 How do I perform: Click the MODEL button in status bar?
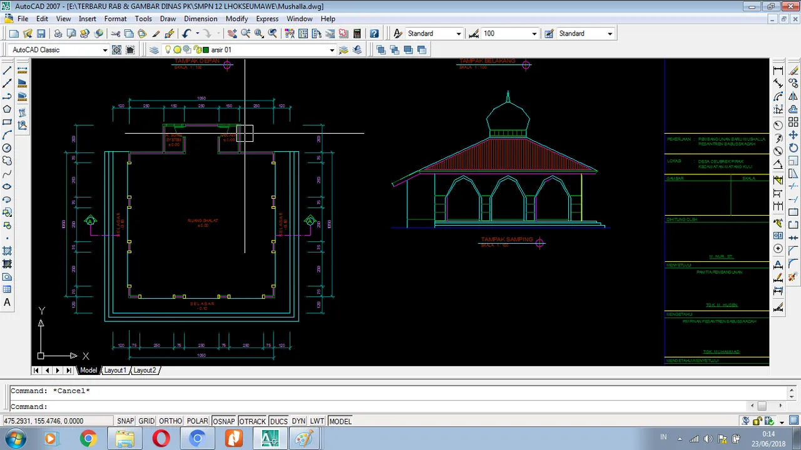340,421
